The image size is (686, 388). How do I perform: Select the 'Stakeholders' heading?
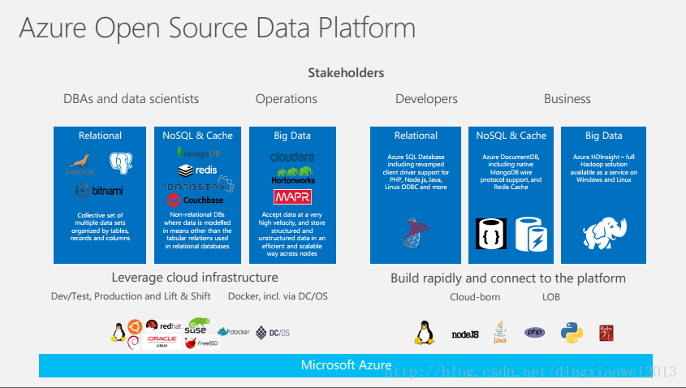click(346, 72)
